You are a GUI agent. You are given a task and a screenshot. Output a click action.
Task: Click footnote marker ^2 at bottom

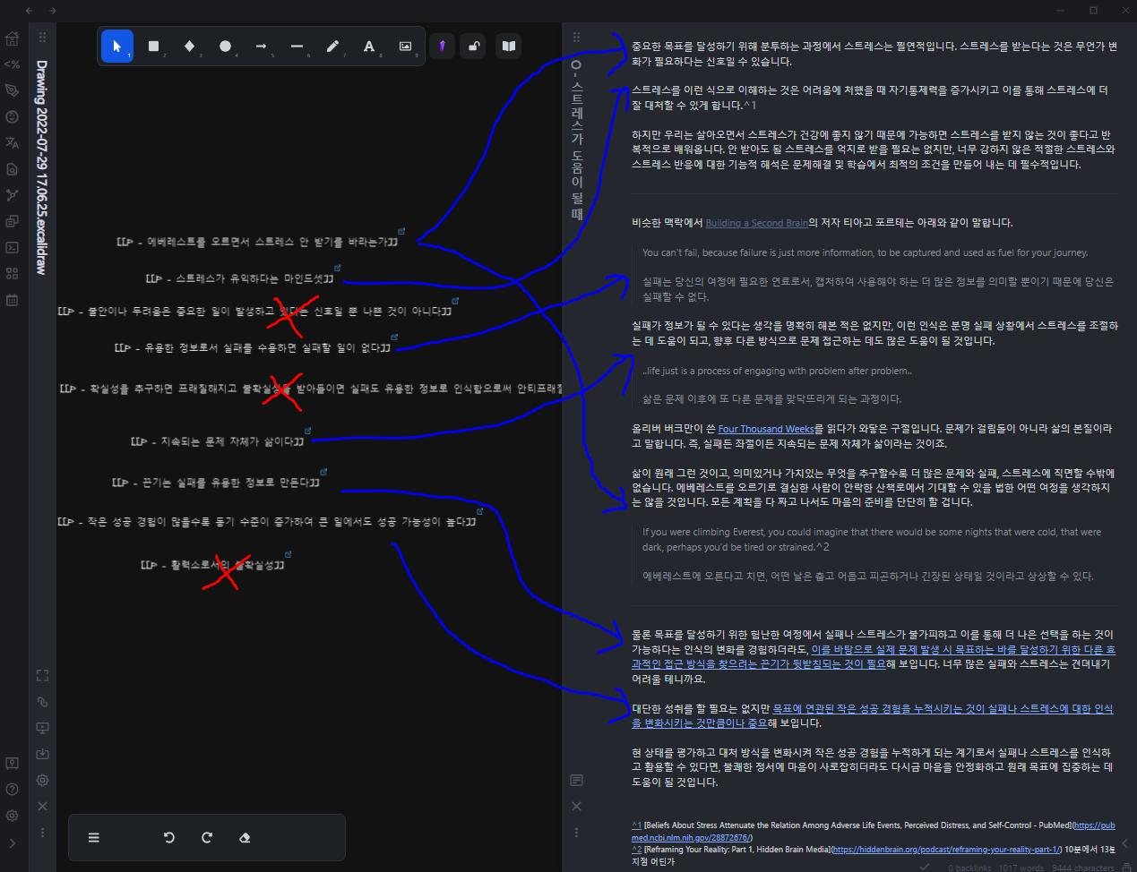click(x=636, y=850)
